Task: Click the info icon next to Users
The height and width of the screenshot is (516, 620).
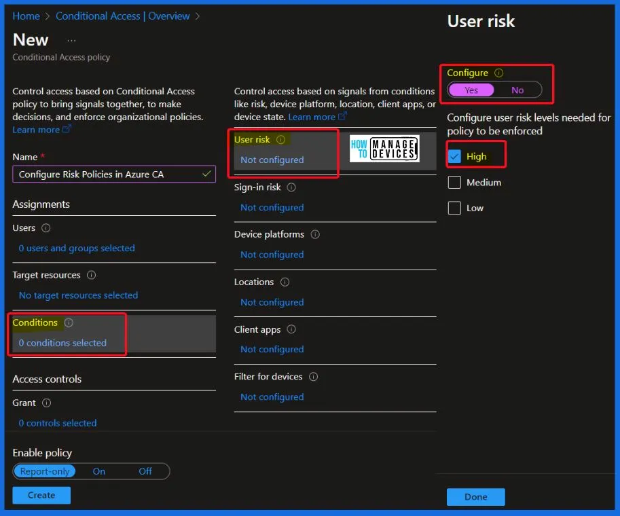Action: (46, 228)
